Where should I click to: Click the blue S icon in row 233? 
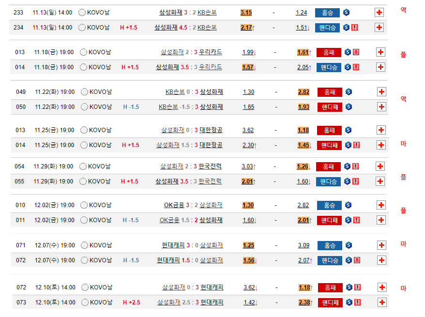click(347, 13)
